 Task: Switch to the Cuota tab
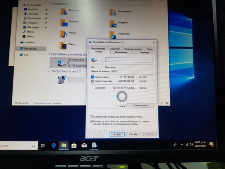(149, 49)
